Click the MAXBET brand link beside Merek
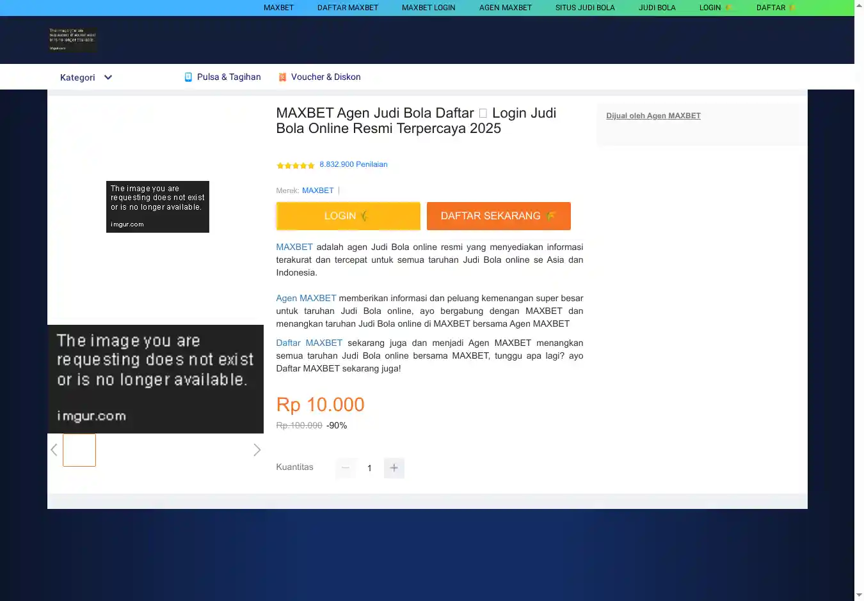 click(317, 191)
